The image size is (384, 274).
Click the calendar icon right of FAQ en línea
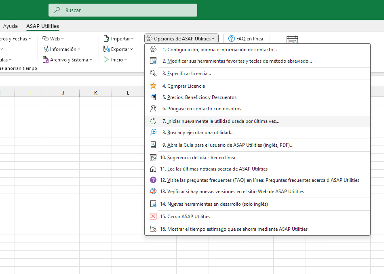292,40
